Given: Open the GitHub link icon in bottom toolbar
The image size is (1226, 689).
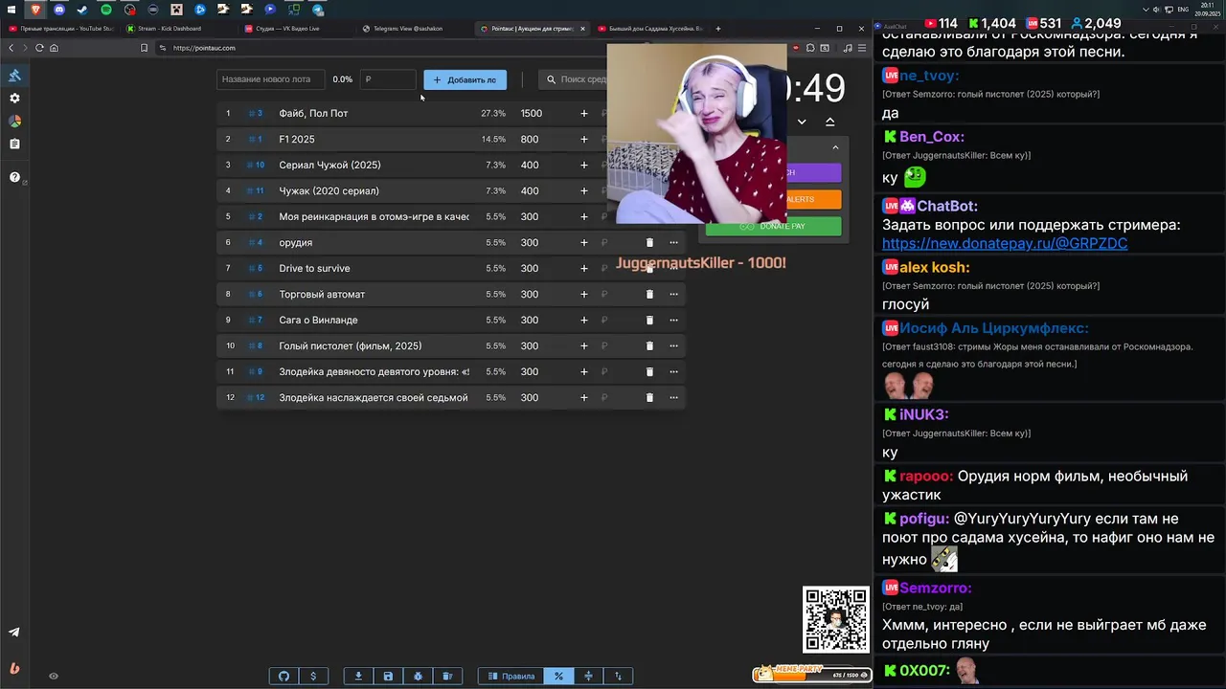Looking at the screenshot, I should (284, 676).
